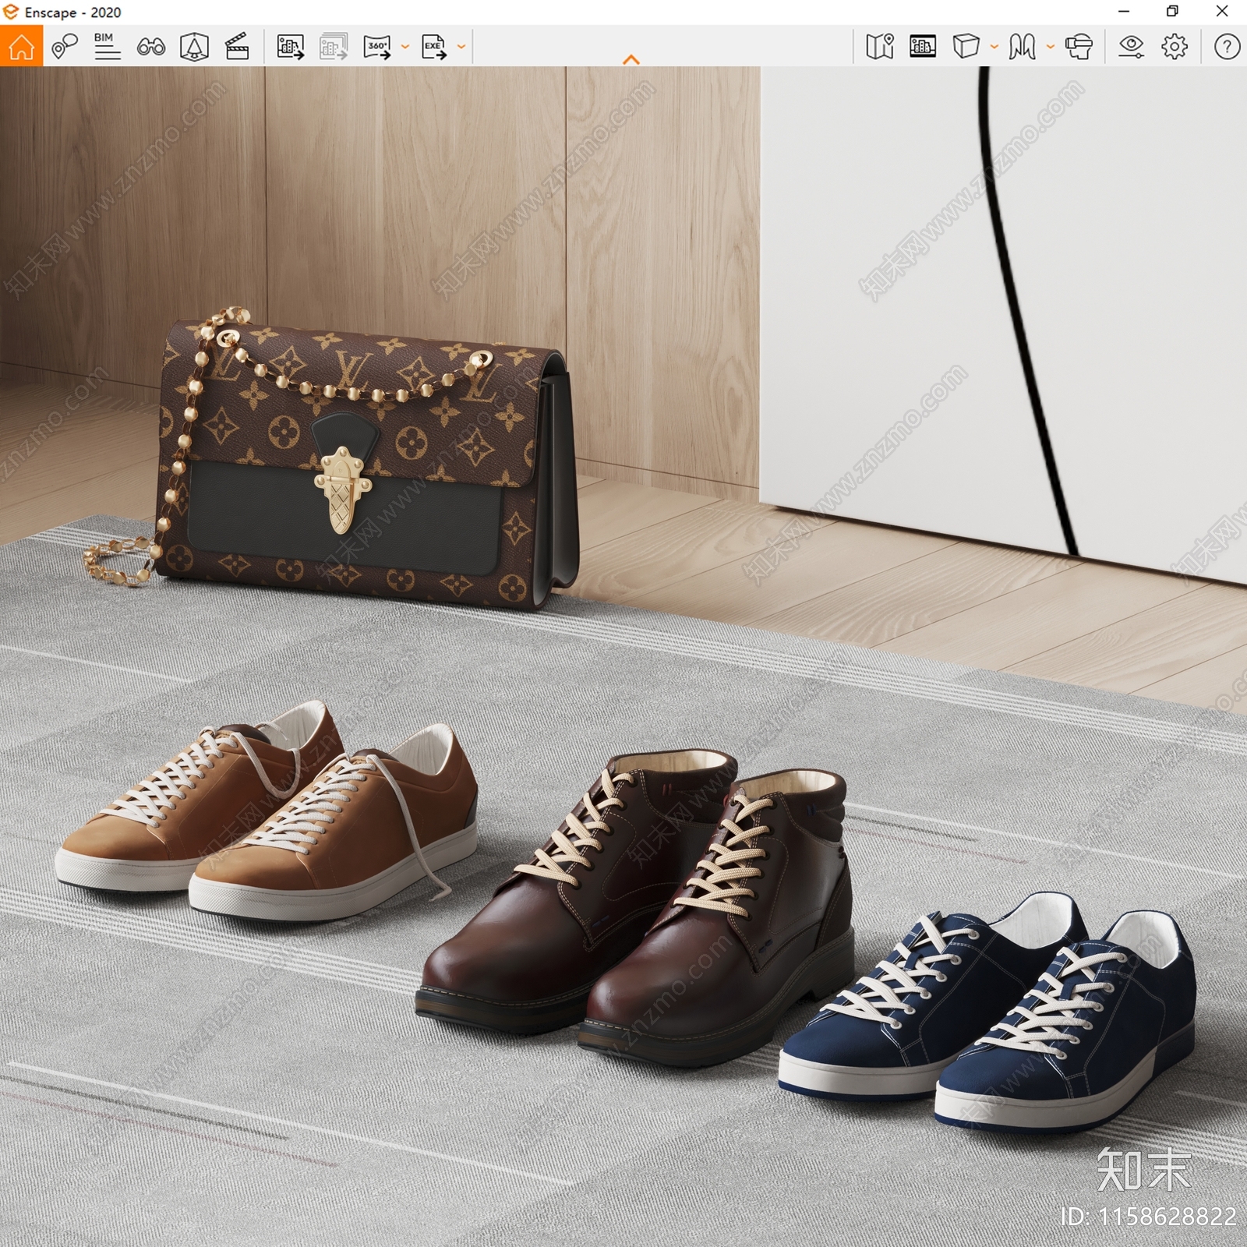Viewport: 1247px width, 1247px height.
Task: Collapse the toolbar with orange chevron
Action: 631,59
